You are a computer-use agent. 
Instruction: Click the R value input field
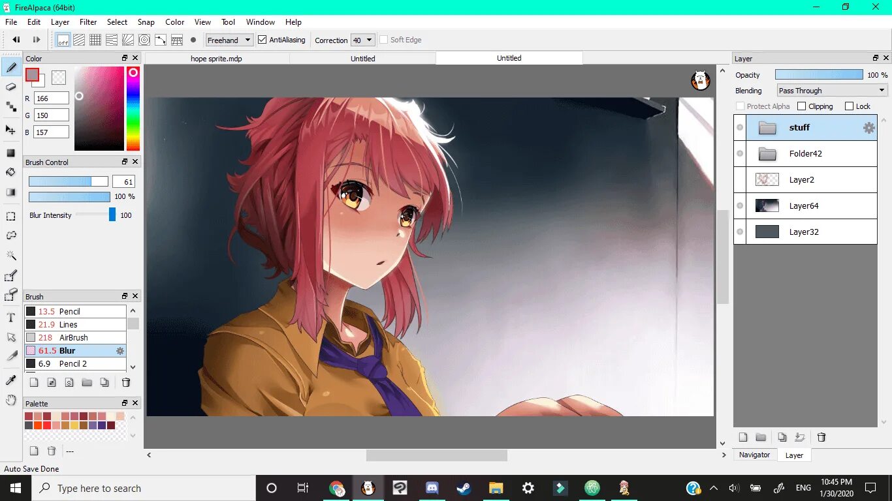pos(52,99)
